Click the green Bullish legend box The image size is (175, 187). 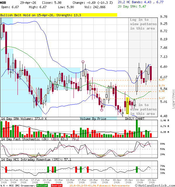coord(42,185)
